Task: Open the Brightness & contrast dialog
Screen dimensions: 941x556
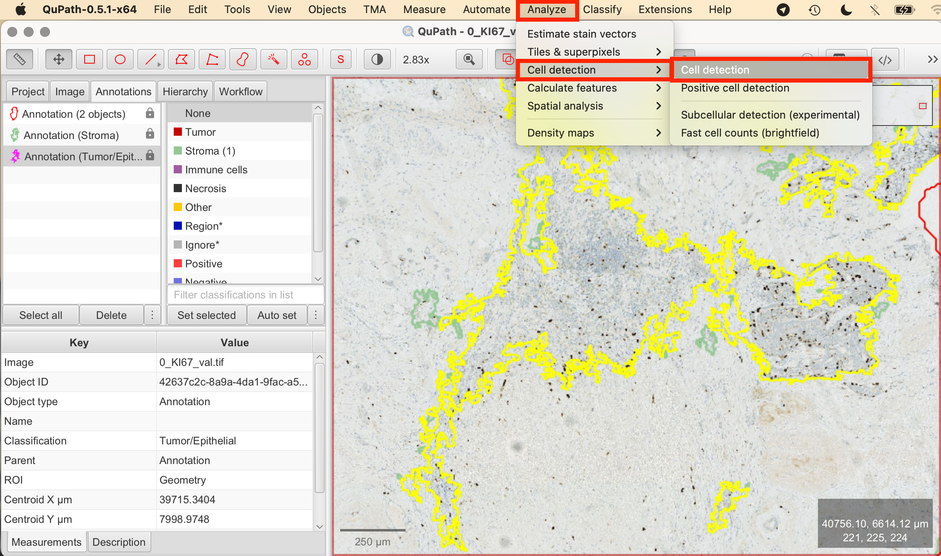Action: pos(377,60)
